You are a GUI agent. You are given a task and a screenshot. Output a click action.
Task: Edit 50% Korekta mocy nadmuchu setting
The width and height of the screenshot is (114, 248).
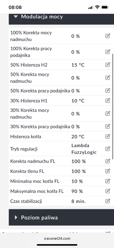point(108,77)
